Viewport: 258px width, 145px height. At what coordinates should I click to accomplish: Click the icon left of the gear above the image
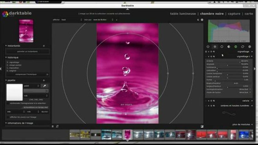pos(198,20)
